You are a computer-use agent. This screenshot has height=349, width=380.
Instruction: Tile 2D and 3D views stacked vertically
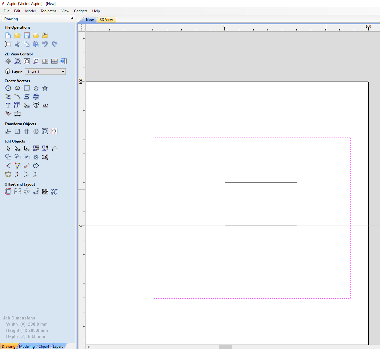[x=54, y=61]
